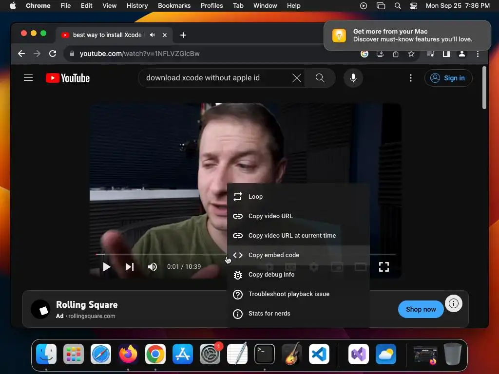Screen dimensions: 499x374
Task: Launch Firefox from the Dock
Action: point(128,354)
